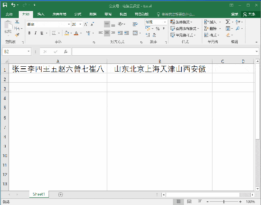The image size is (261, 205).
Task: Click the decrease indent icon
Action: click(120, 33)
